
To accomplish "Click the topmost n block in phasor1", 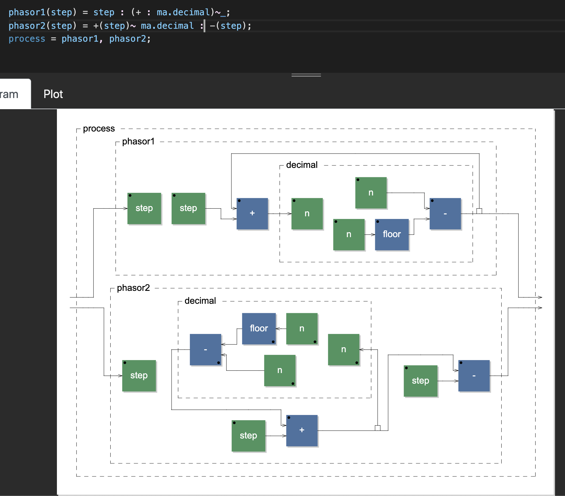I will [x=371, y=193].
